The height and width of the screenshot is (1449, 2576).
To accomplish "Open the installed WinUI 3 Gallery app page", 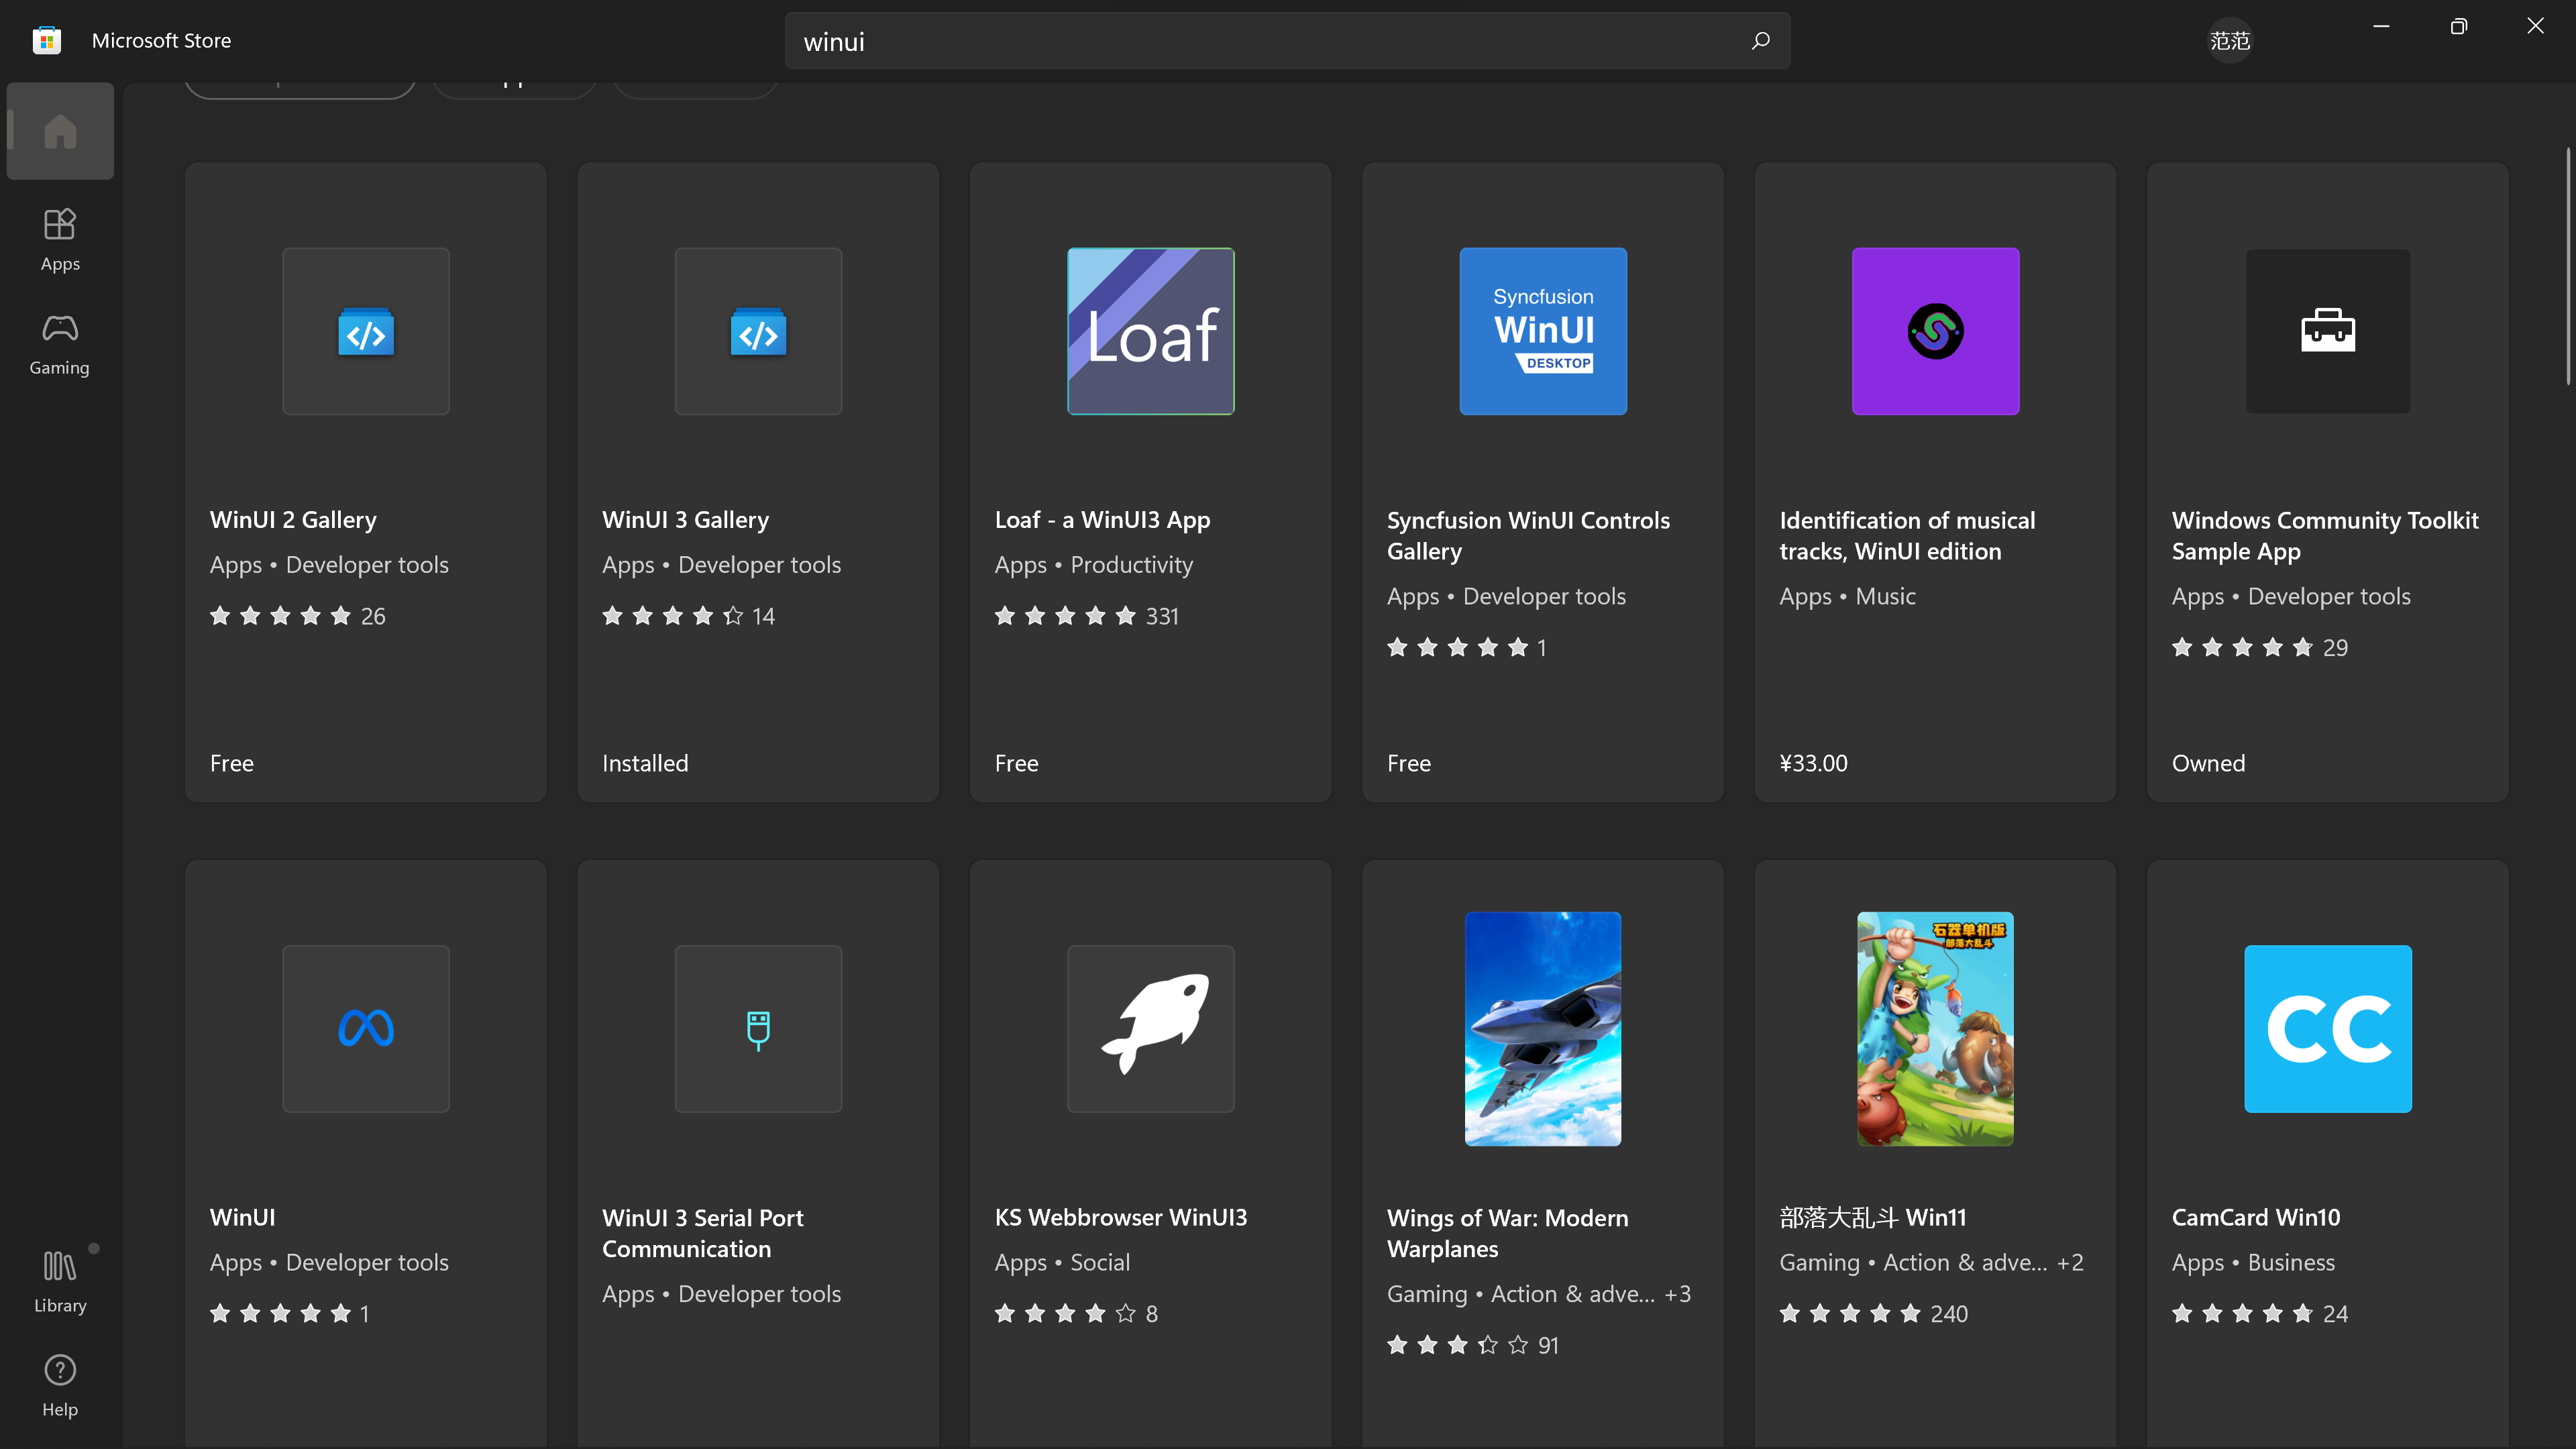I will [757, 480].
